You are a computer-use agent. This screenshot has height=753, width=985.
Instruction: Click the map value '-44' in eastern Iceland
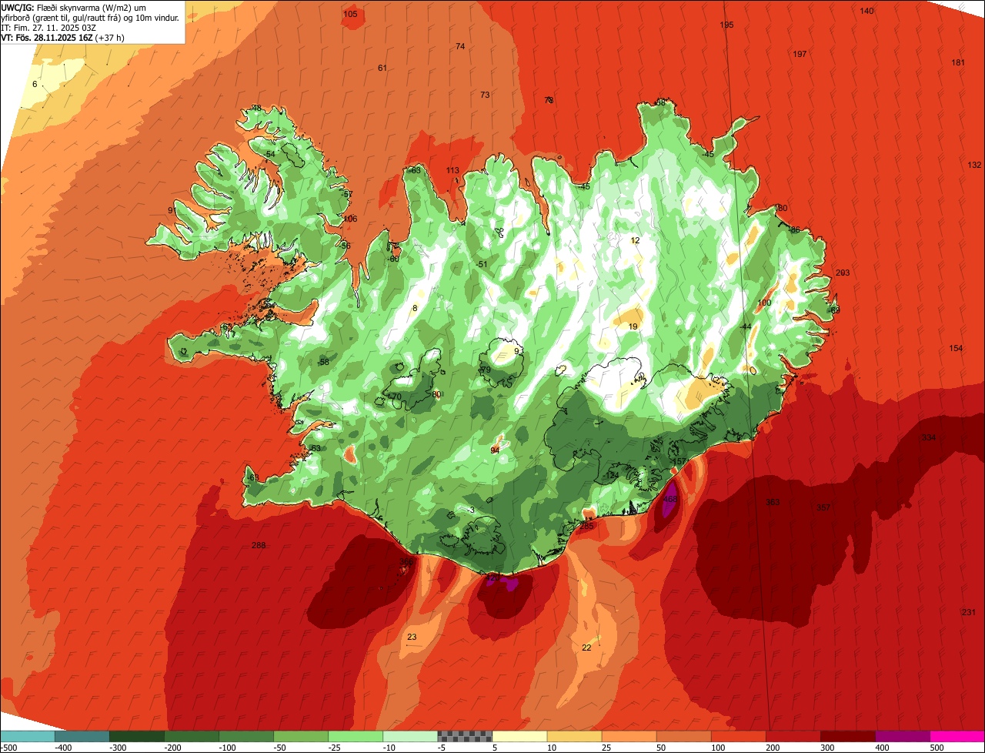click(x=745, y=326)
